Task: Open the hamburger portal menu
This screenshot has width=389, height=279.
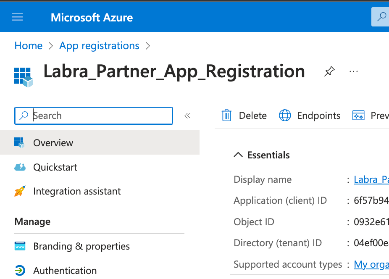Action: pos(17,17)
